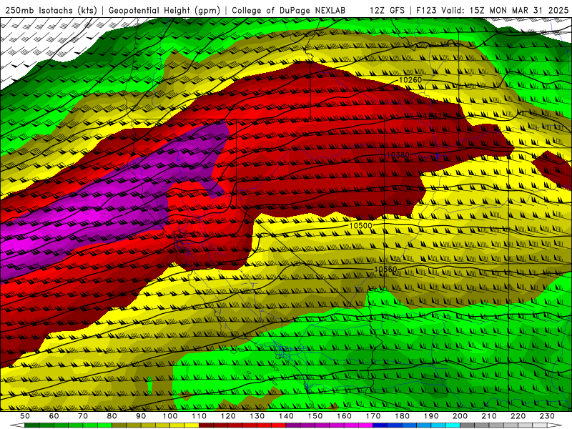This screenshot has height=429, width=572.
Task: Click the "F123" forecast hour label
Action: [426, 11]
